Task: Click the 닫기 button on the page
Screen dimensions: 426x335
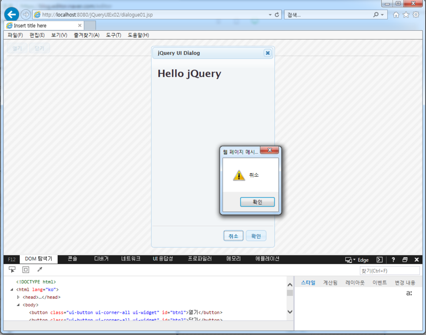Action: pyautogui.click(x=39, y=48)
